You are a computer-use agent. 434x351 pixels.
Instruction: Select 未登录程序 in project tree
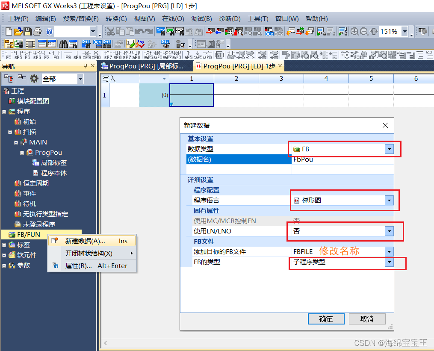click(39, 224)
